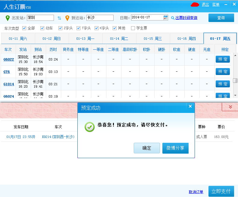Click the orange arrival station pin icon

[x=67, y=18]
